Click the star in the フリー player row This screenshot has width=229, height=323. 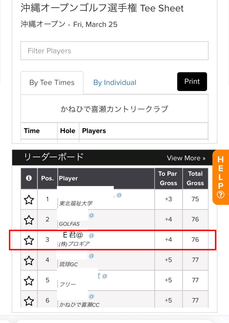coord(29,281)
